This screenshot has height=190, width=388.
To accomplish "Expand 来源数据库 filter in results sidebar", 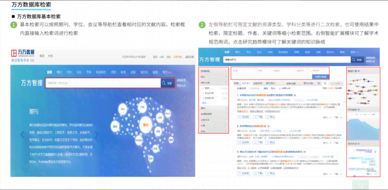I will [214, 114].
